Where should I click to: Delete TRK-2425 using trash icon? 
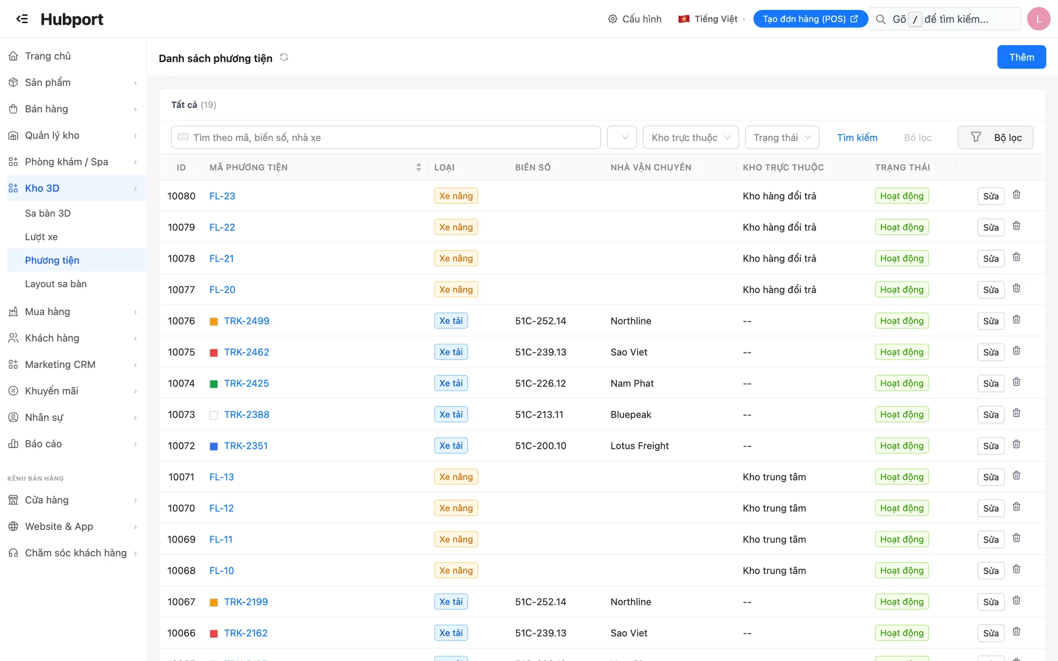[1017, 382]
